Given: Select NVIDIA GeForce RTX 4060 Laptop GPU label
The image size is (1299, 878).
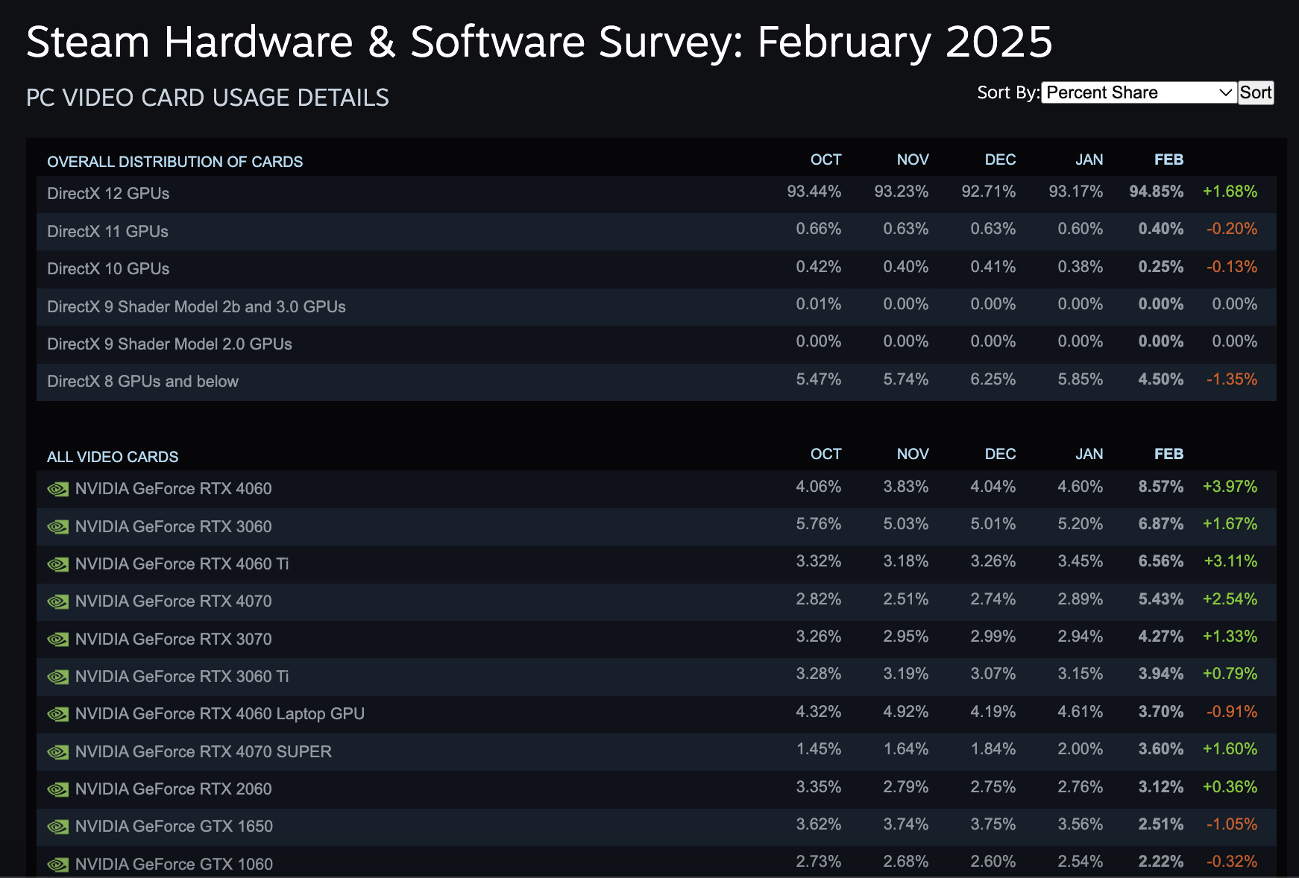Looking at the screenshot, I should coord(220,714).
